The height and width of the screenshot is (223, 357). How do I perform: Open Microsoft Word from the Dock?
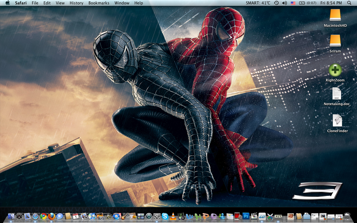point(189,216)
